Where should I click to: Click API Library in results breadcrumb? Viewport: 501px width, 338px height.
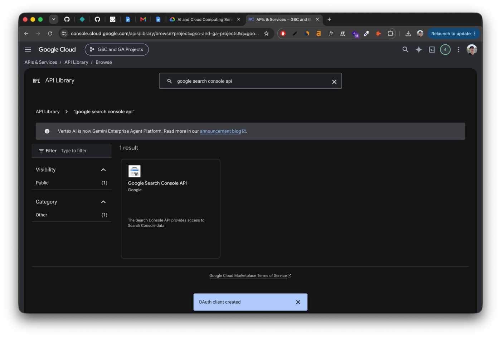pyautogui.click(x=48, y=112)
